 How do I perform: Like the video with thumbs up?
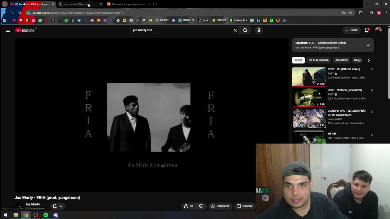coord(188,206)
